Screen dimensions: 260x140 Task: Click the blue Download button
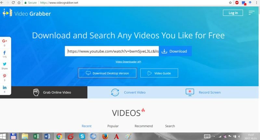click(x=175, y=51)
